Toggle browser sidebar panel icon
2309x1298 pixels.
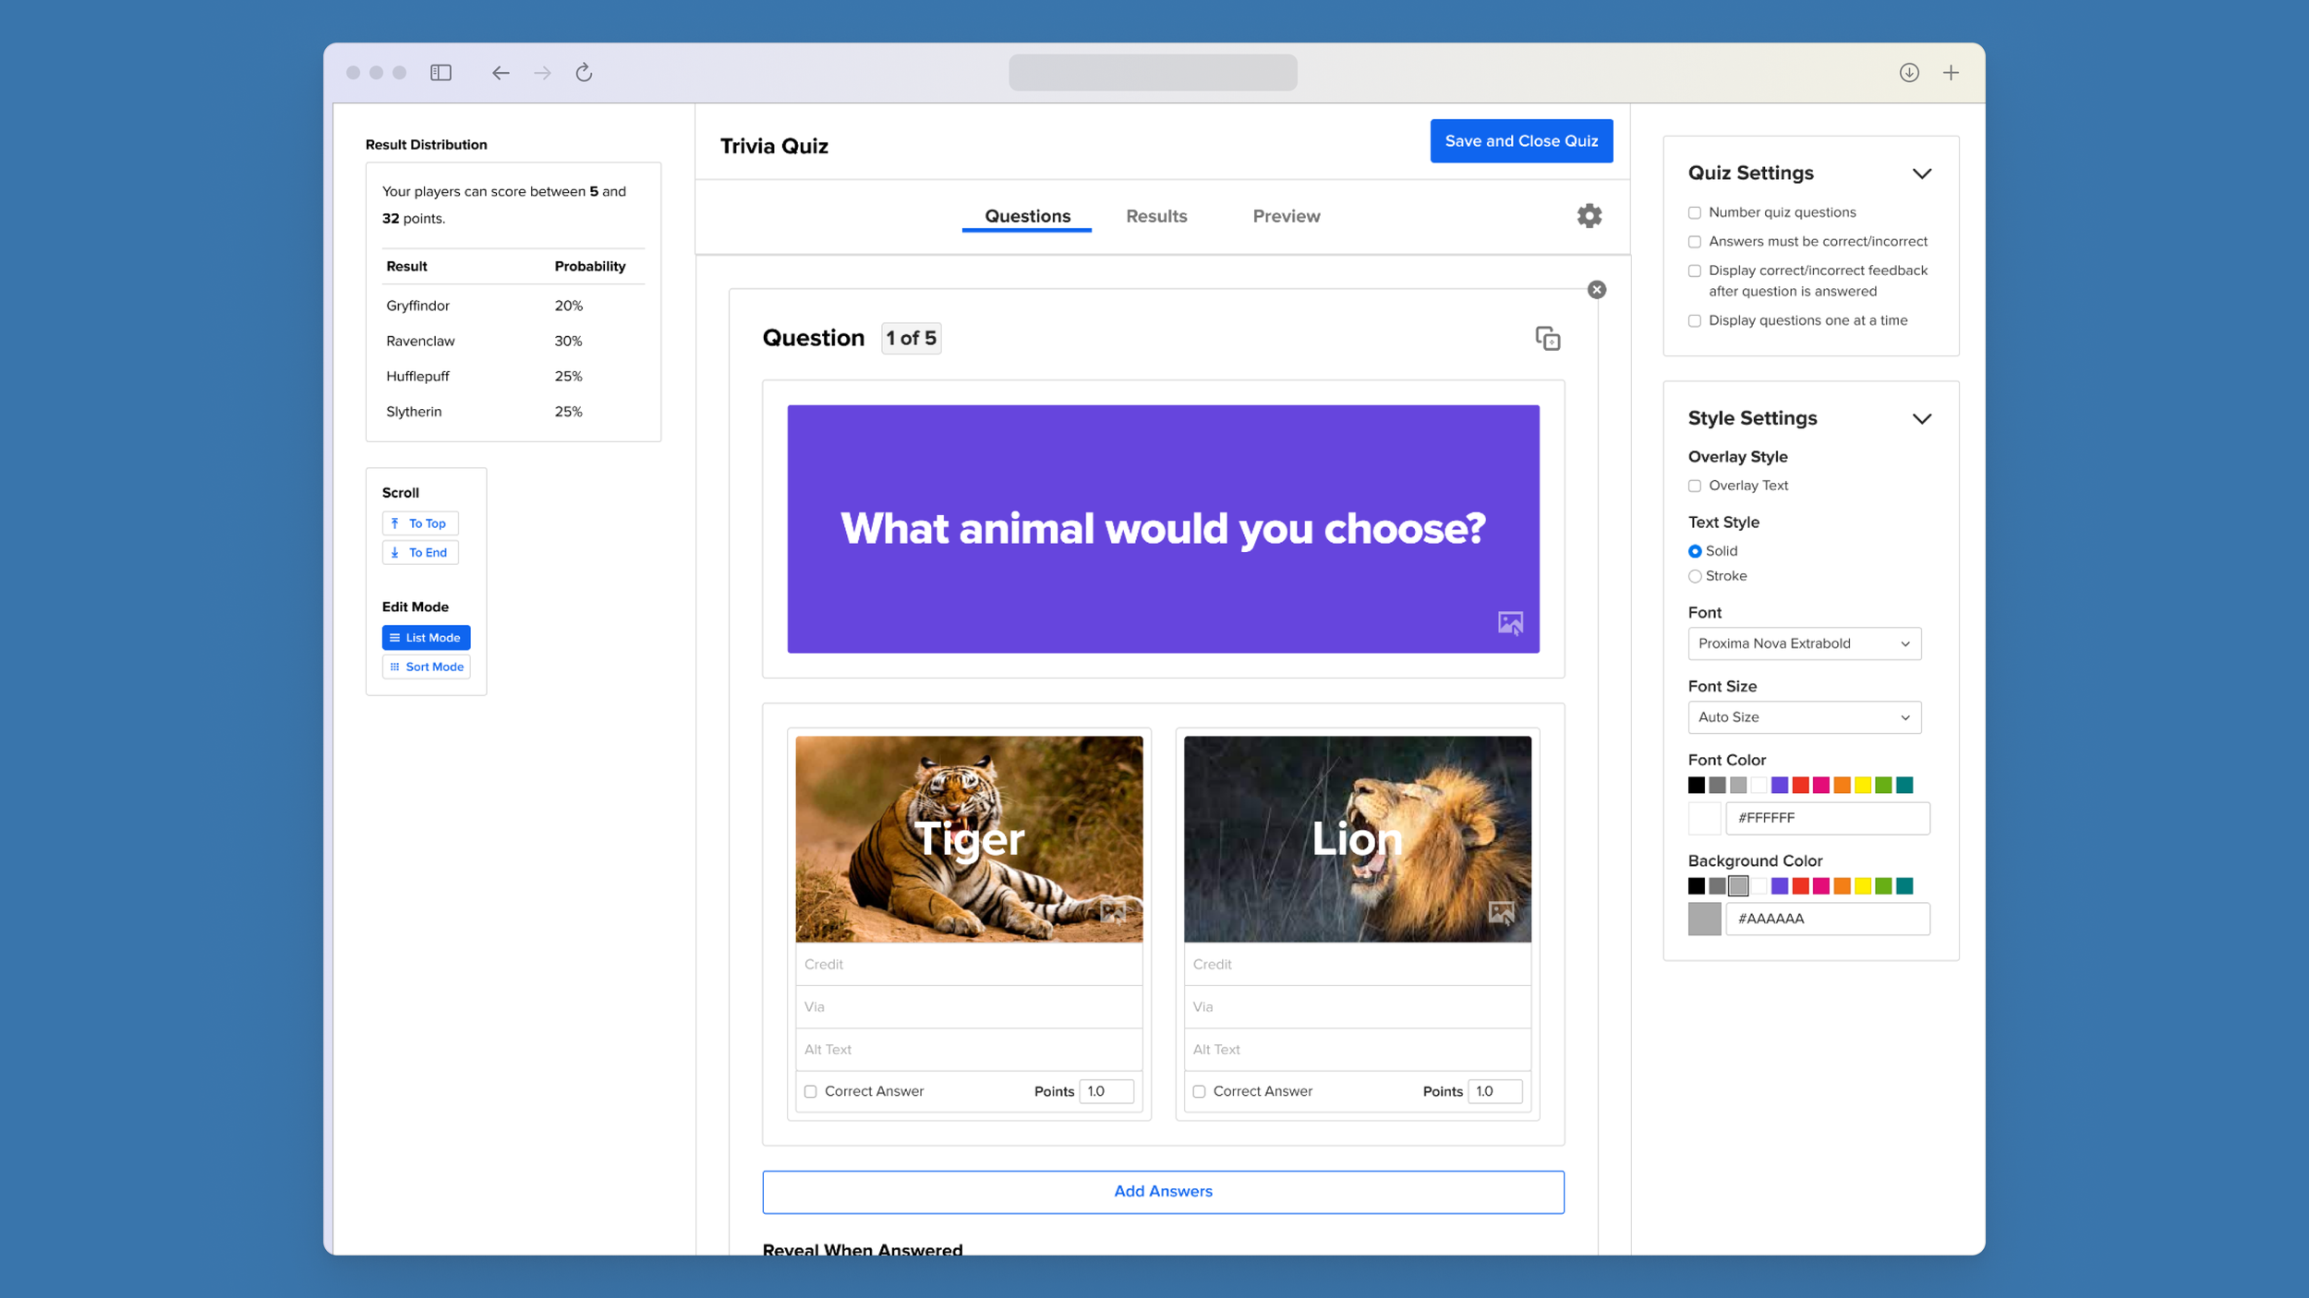coord(441,73)
